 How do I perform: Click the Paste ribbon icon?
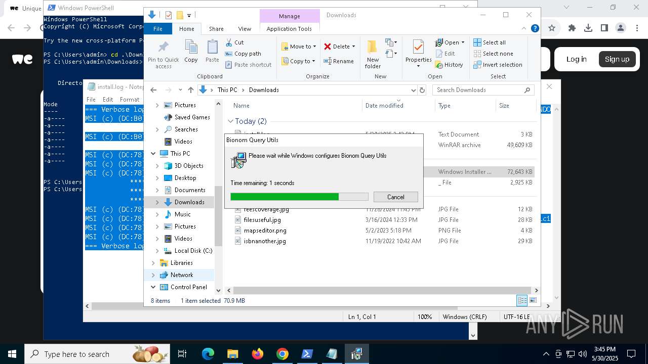(212, 52)
